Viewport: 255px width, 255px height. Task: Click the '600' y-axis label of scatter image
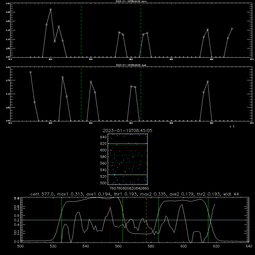tap(103, 150)
